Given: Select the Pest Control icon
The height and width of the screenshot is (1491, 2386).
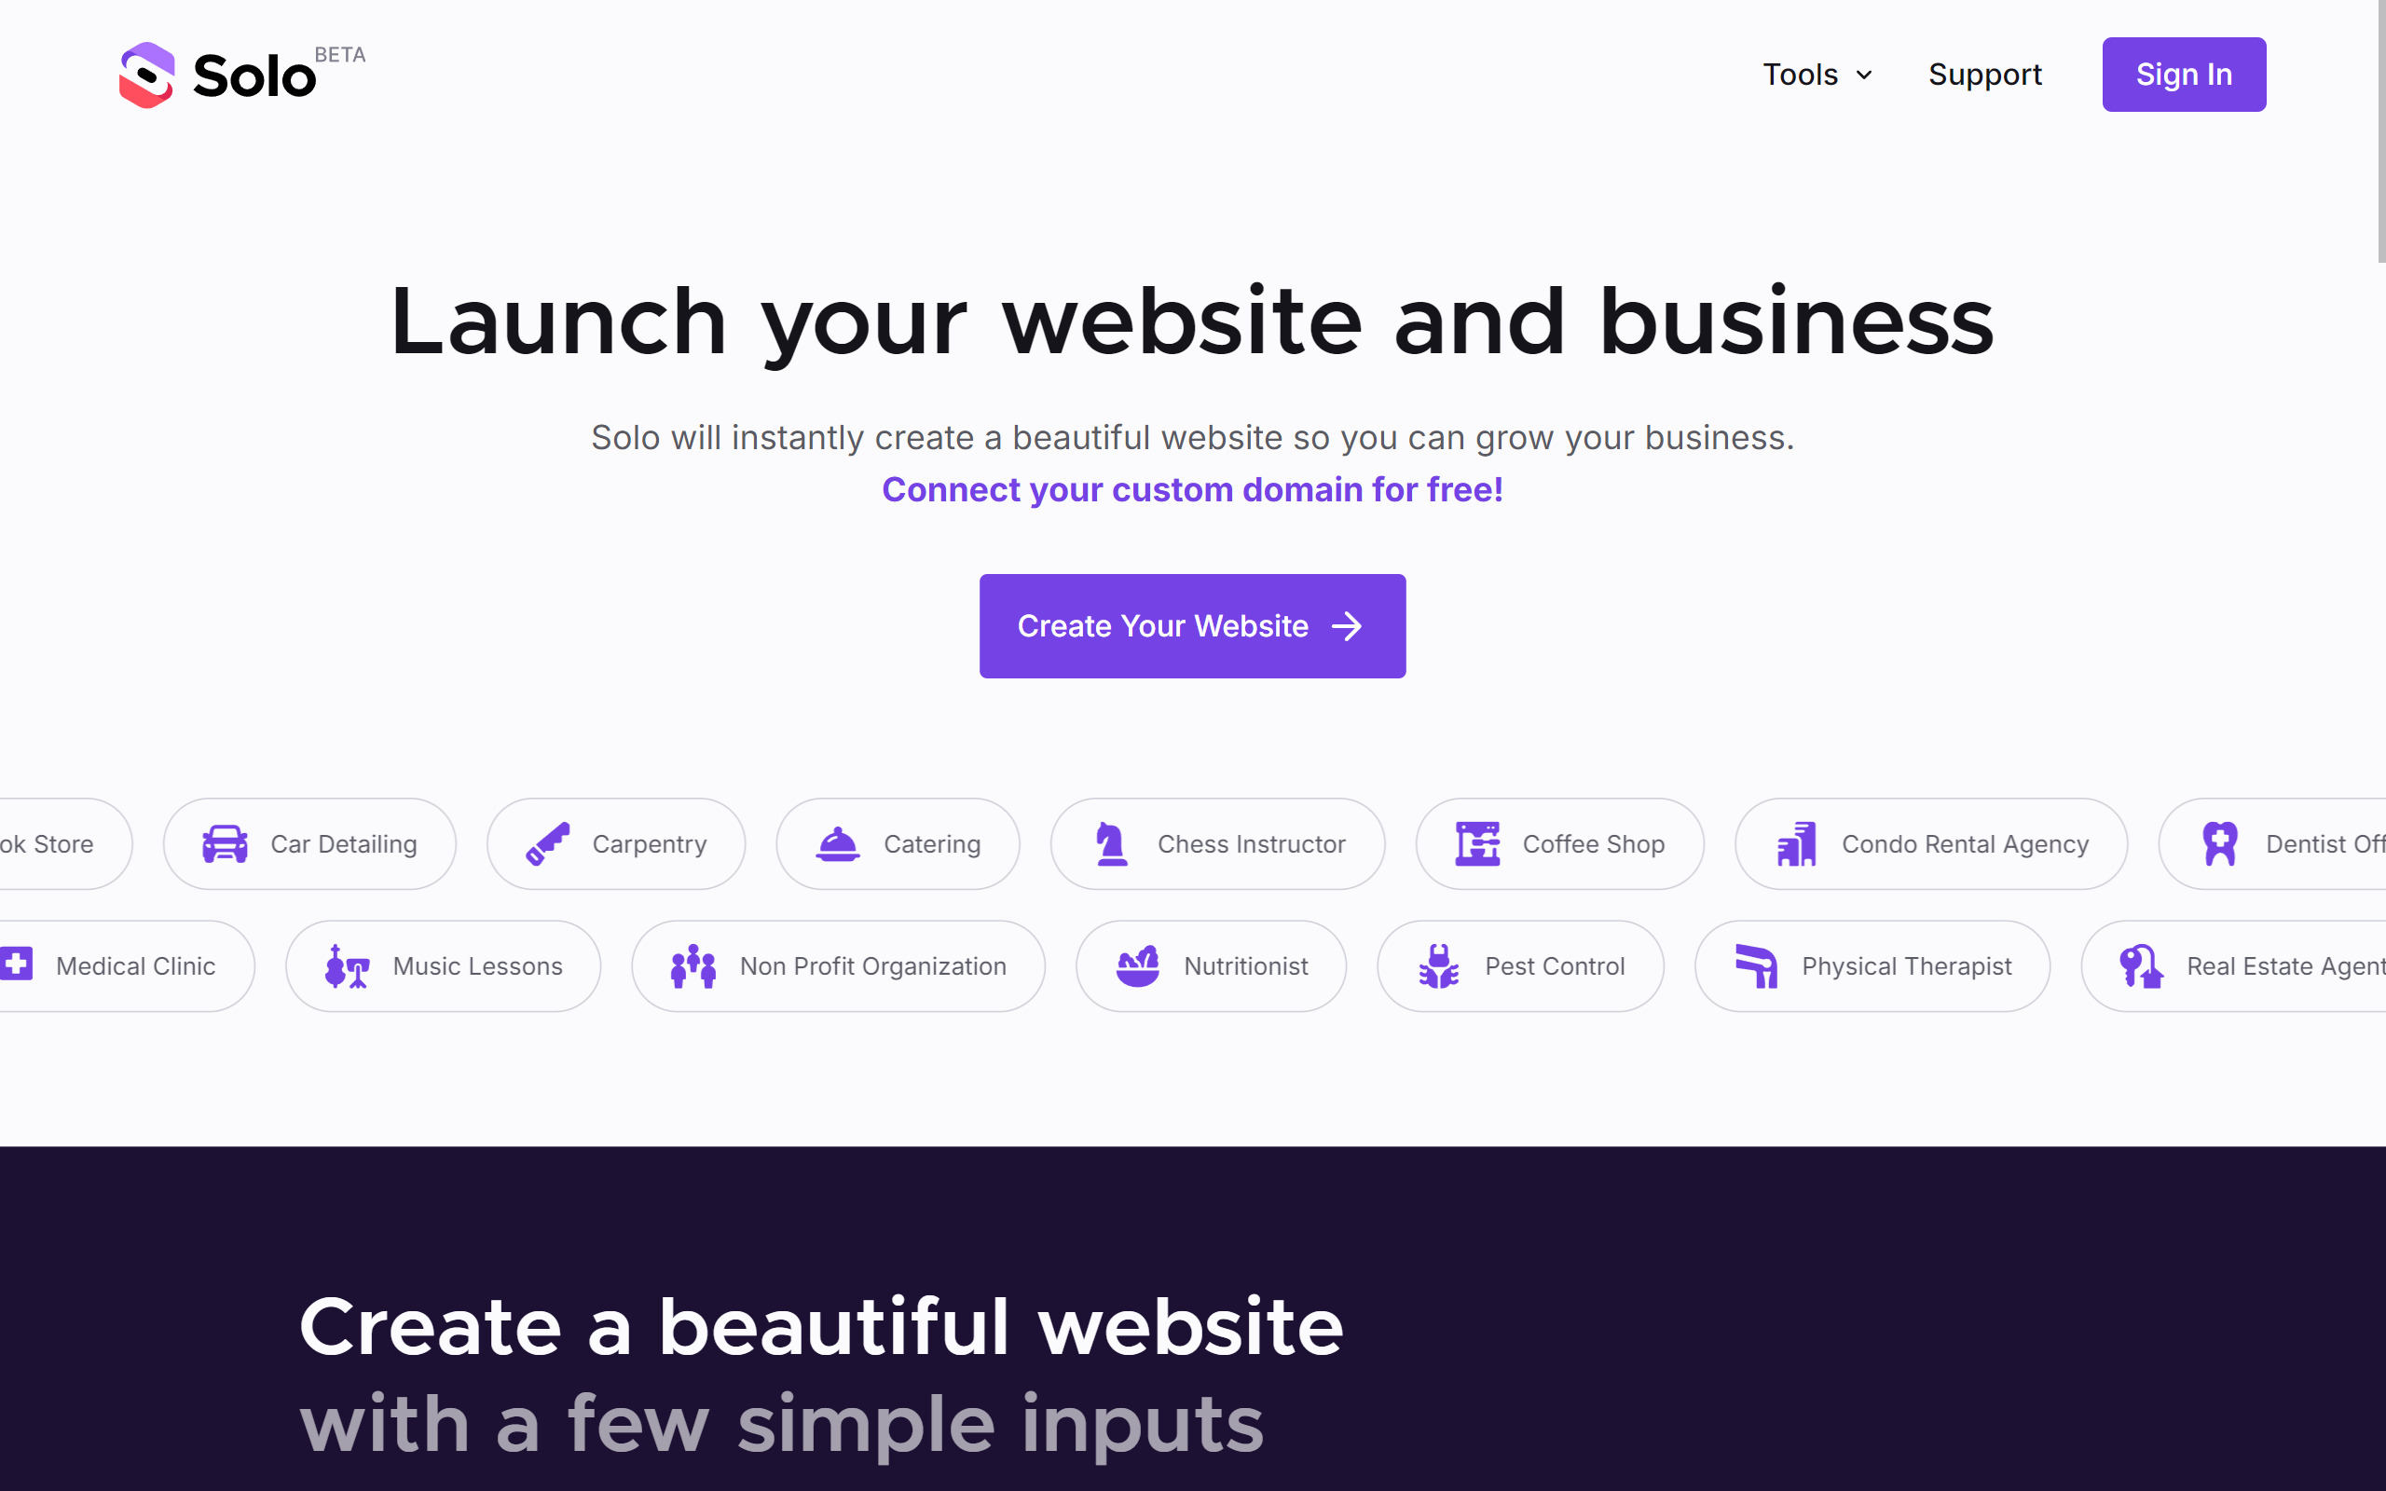Looking at the screenshot, I should tap(1438, 965).
